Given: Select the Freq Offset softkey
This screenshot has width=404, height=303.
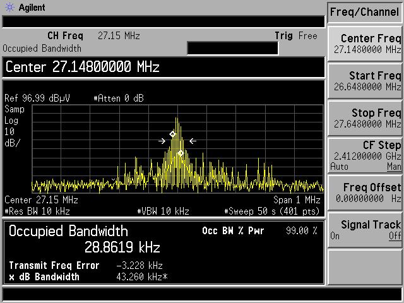Looking at the screenshot, I should pyautogui.click(x=365, y=193).
